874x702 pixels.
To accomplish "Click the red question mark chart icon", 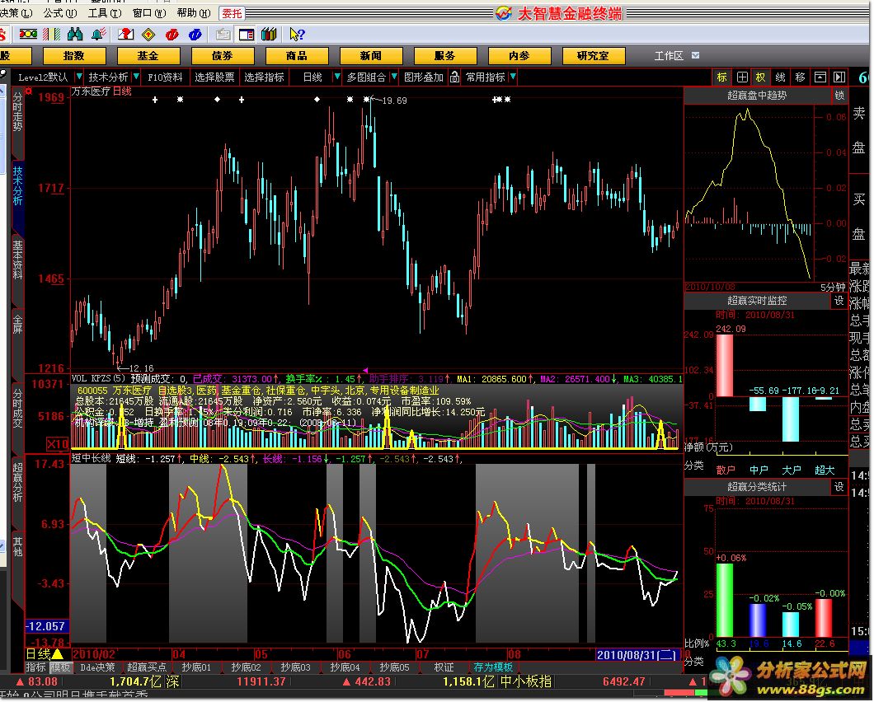I will click(x=125, y=35).
